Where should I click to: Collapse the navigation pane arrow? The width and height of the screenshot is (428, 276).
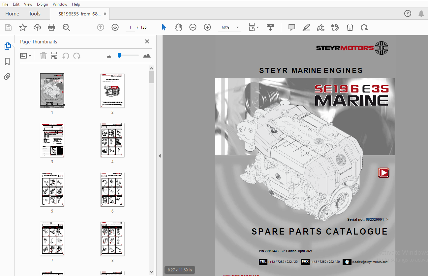click(x=160, y=156)
